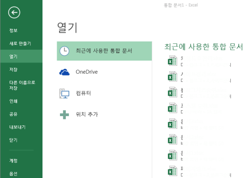Open the sixth recent workbook in the list
Screen dimensions: 244x178
pyautogui.click(x=199, y=139)
